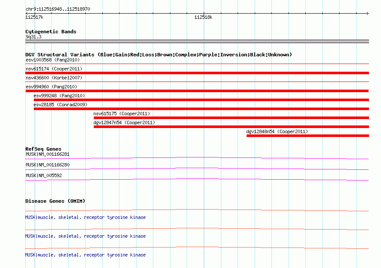Click the Cytogenetic Bands track heading
The height and width of the screenshot is (268, 381).
point(51,32)
